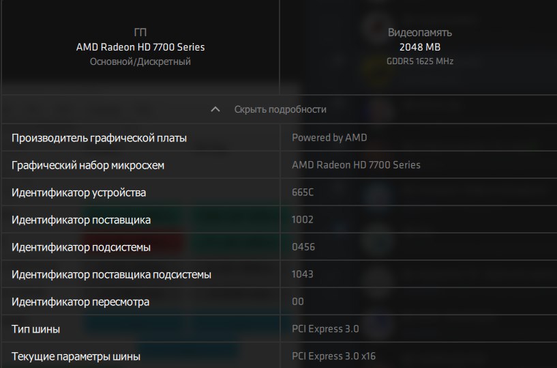Select the device ID value '665C'
This screenshot has width=557, height=368.
[303, 192]
